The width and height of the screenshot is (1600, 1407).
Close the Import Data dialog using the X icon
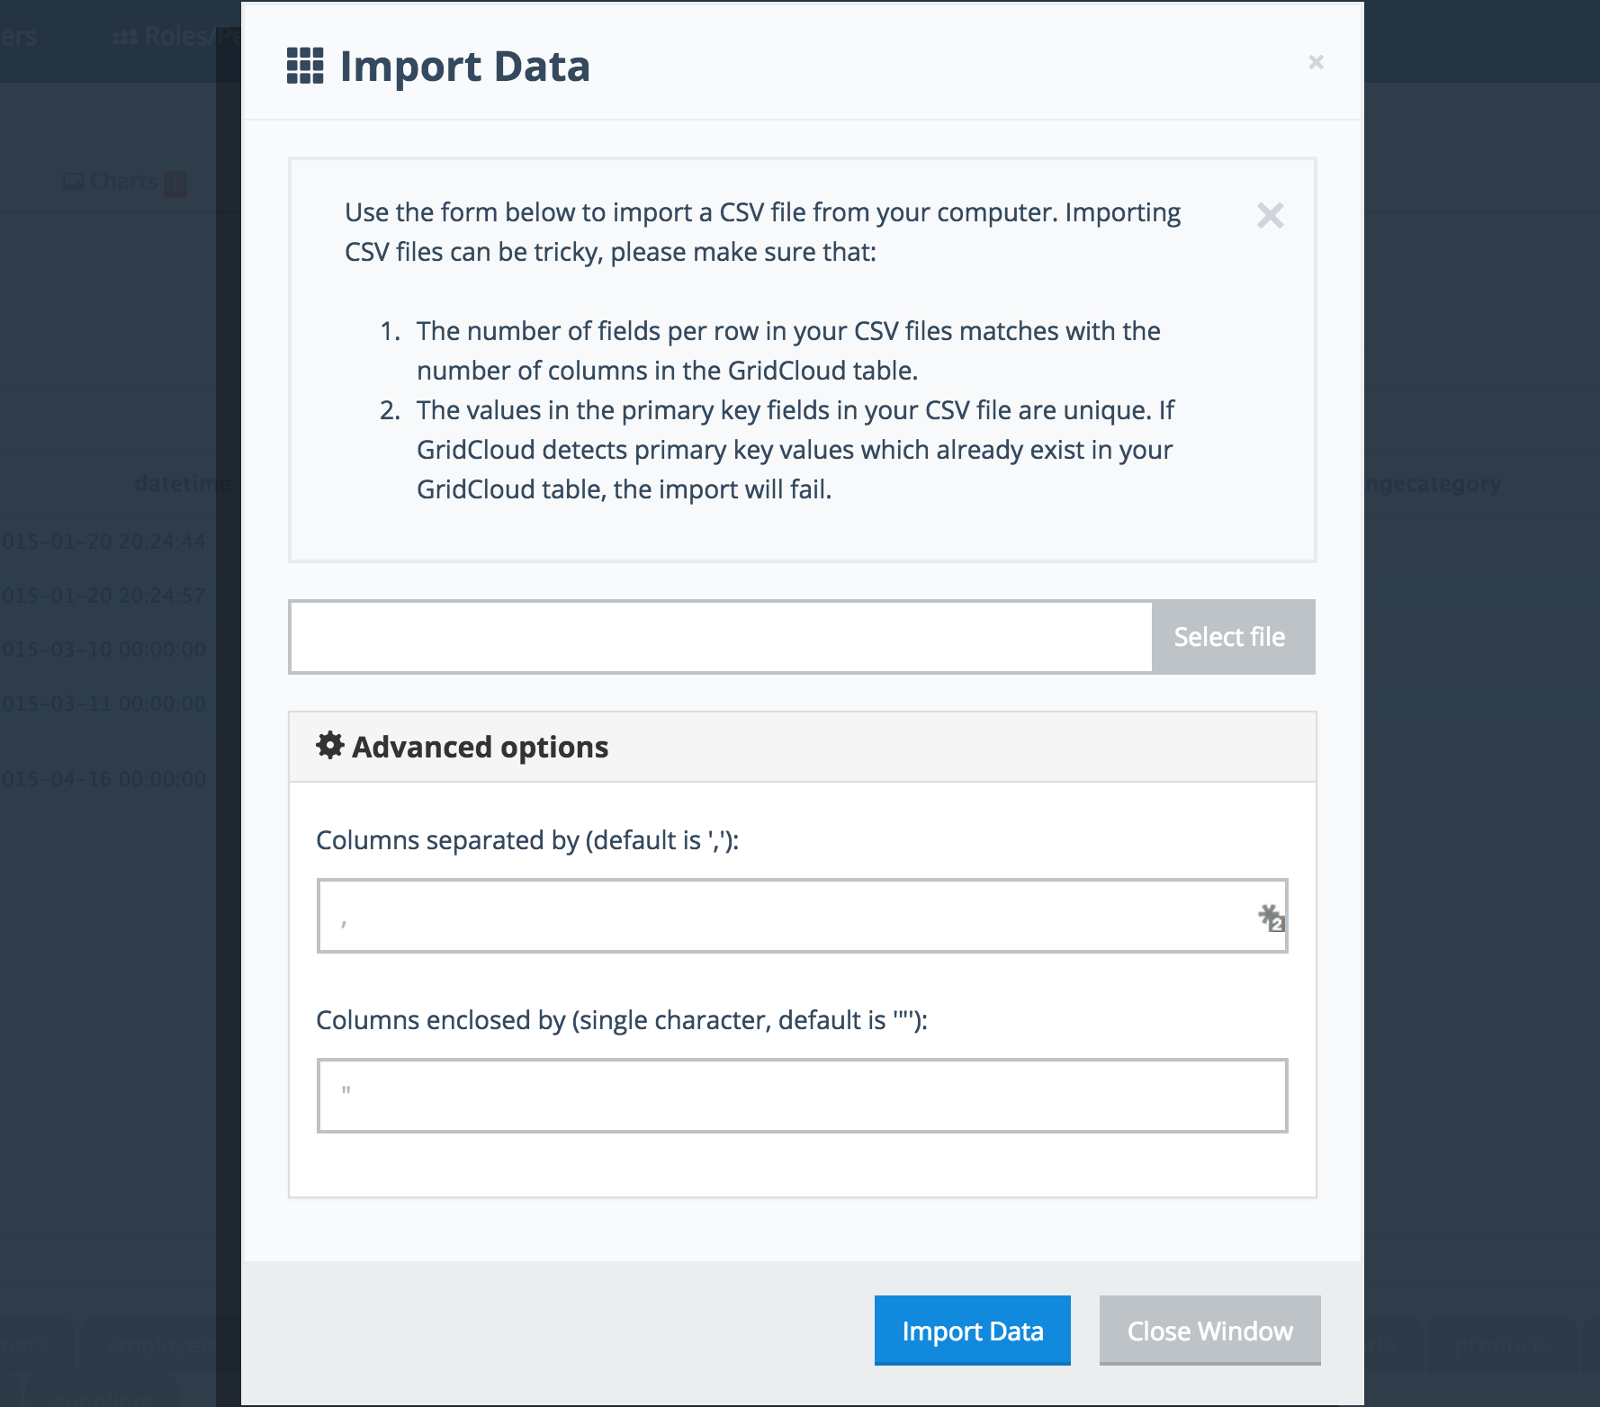tap(1316, 62)
